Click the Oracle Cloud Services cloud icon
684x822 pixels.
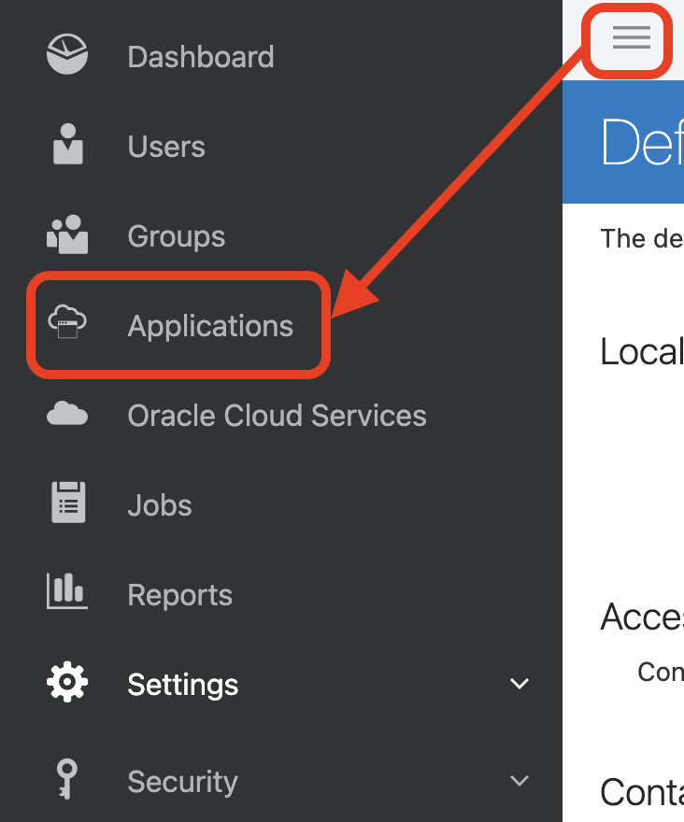[x=67, y=414]
